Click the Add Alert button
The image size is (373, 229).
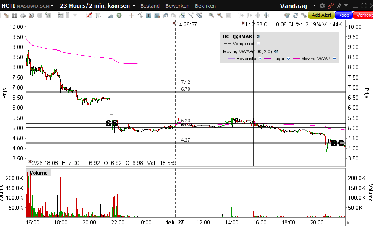click(x=321, y=15)
